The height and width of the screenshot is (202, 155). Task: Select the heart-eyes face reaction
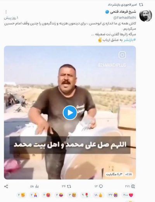tap(47, 195)
